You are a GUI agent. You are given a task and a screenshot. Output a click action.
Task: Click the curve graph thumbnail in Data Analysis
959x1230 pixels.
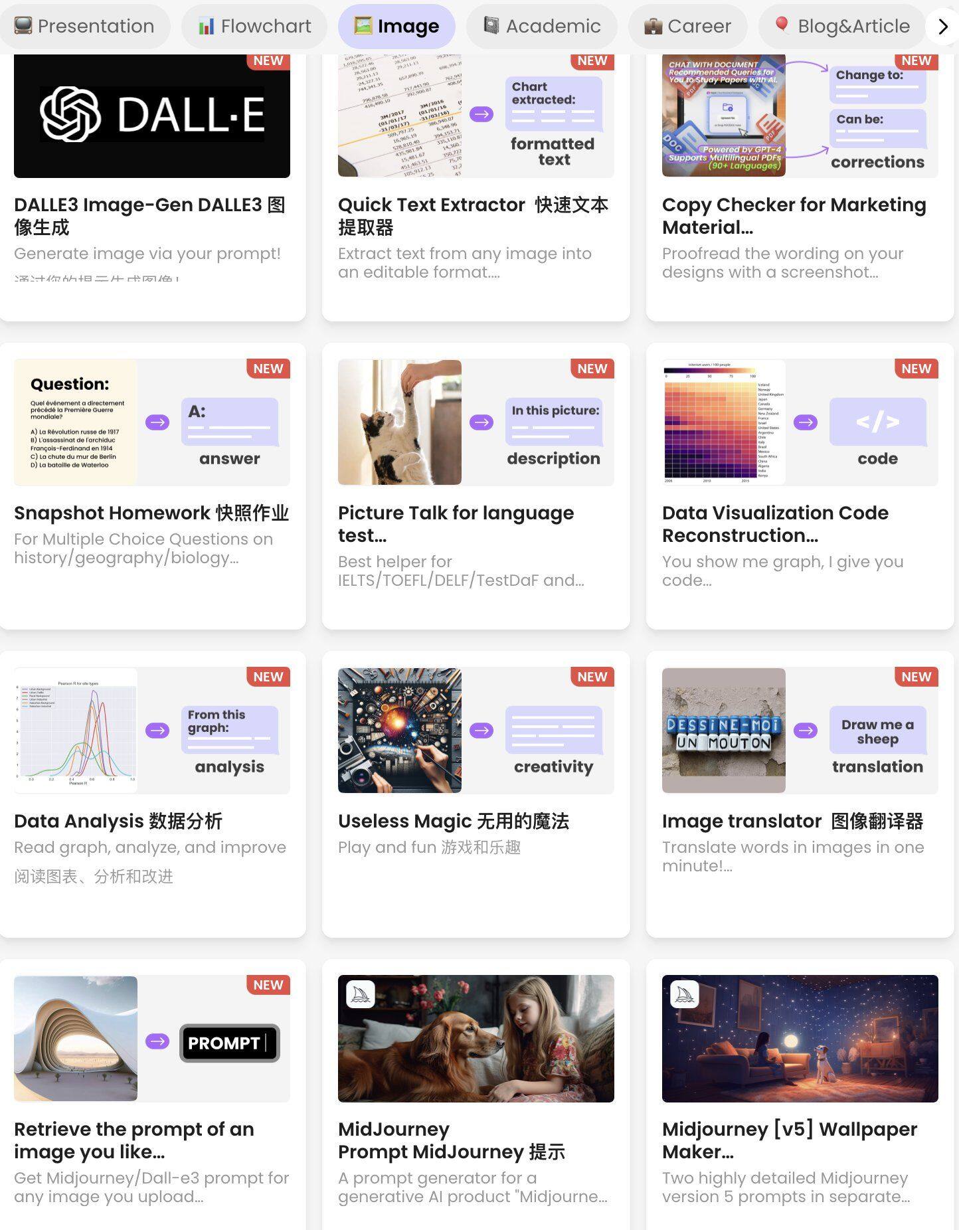click(x=76, y=731)
